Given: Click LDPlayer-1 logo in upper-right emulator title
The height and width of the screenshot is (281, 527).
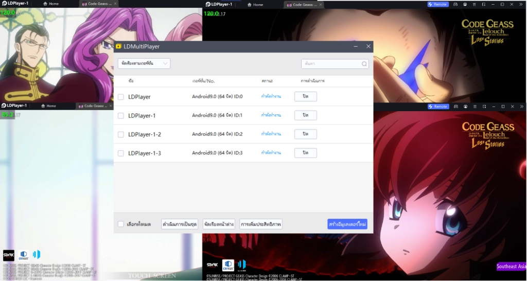Looking at the screenshot, I should pos(219,4).
